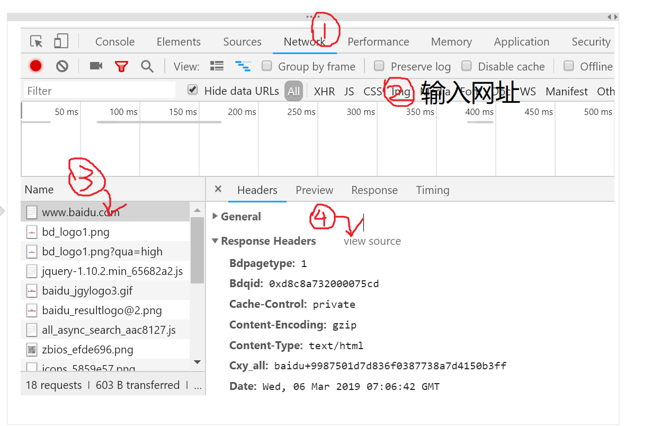Image resolution: width=660 pixels, height=426 pixels.
Task: Toggle the red filter funnel icon
Action: click(122, 66)
